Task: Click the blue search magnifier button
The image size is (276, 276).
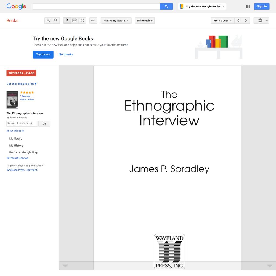Action: 166,7
